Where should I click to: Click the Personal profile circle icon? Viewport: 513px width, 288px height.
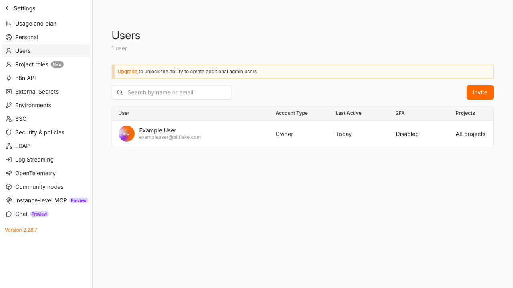coord(9,37)
